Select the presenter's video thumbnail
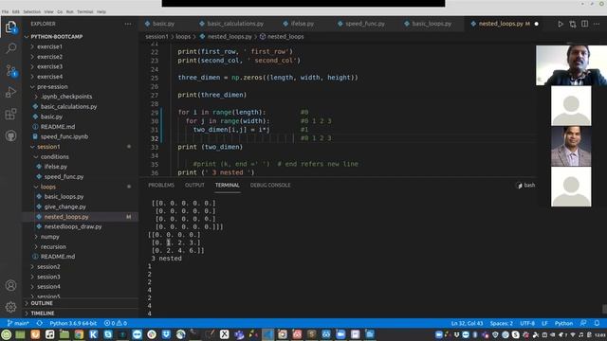 click(571, 65)
